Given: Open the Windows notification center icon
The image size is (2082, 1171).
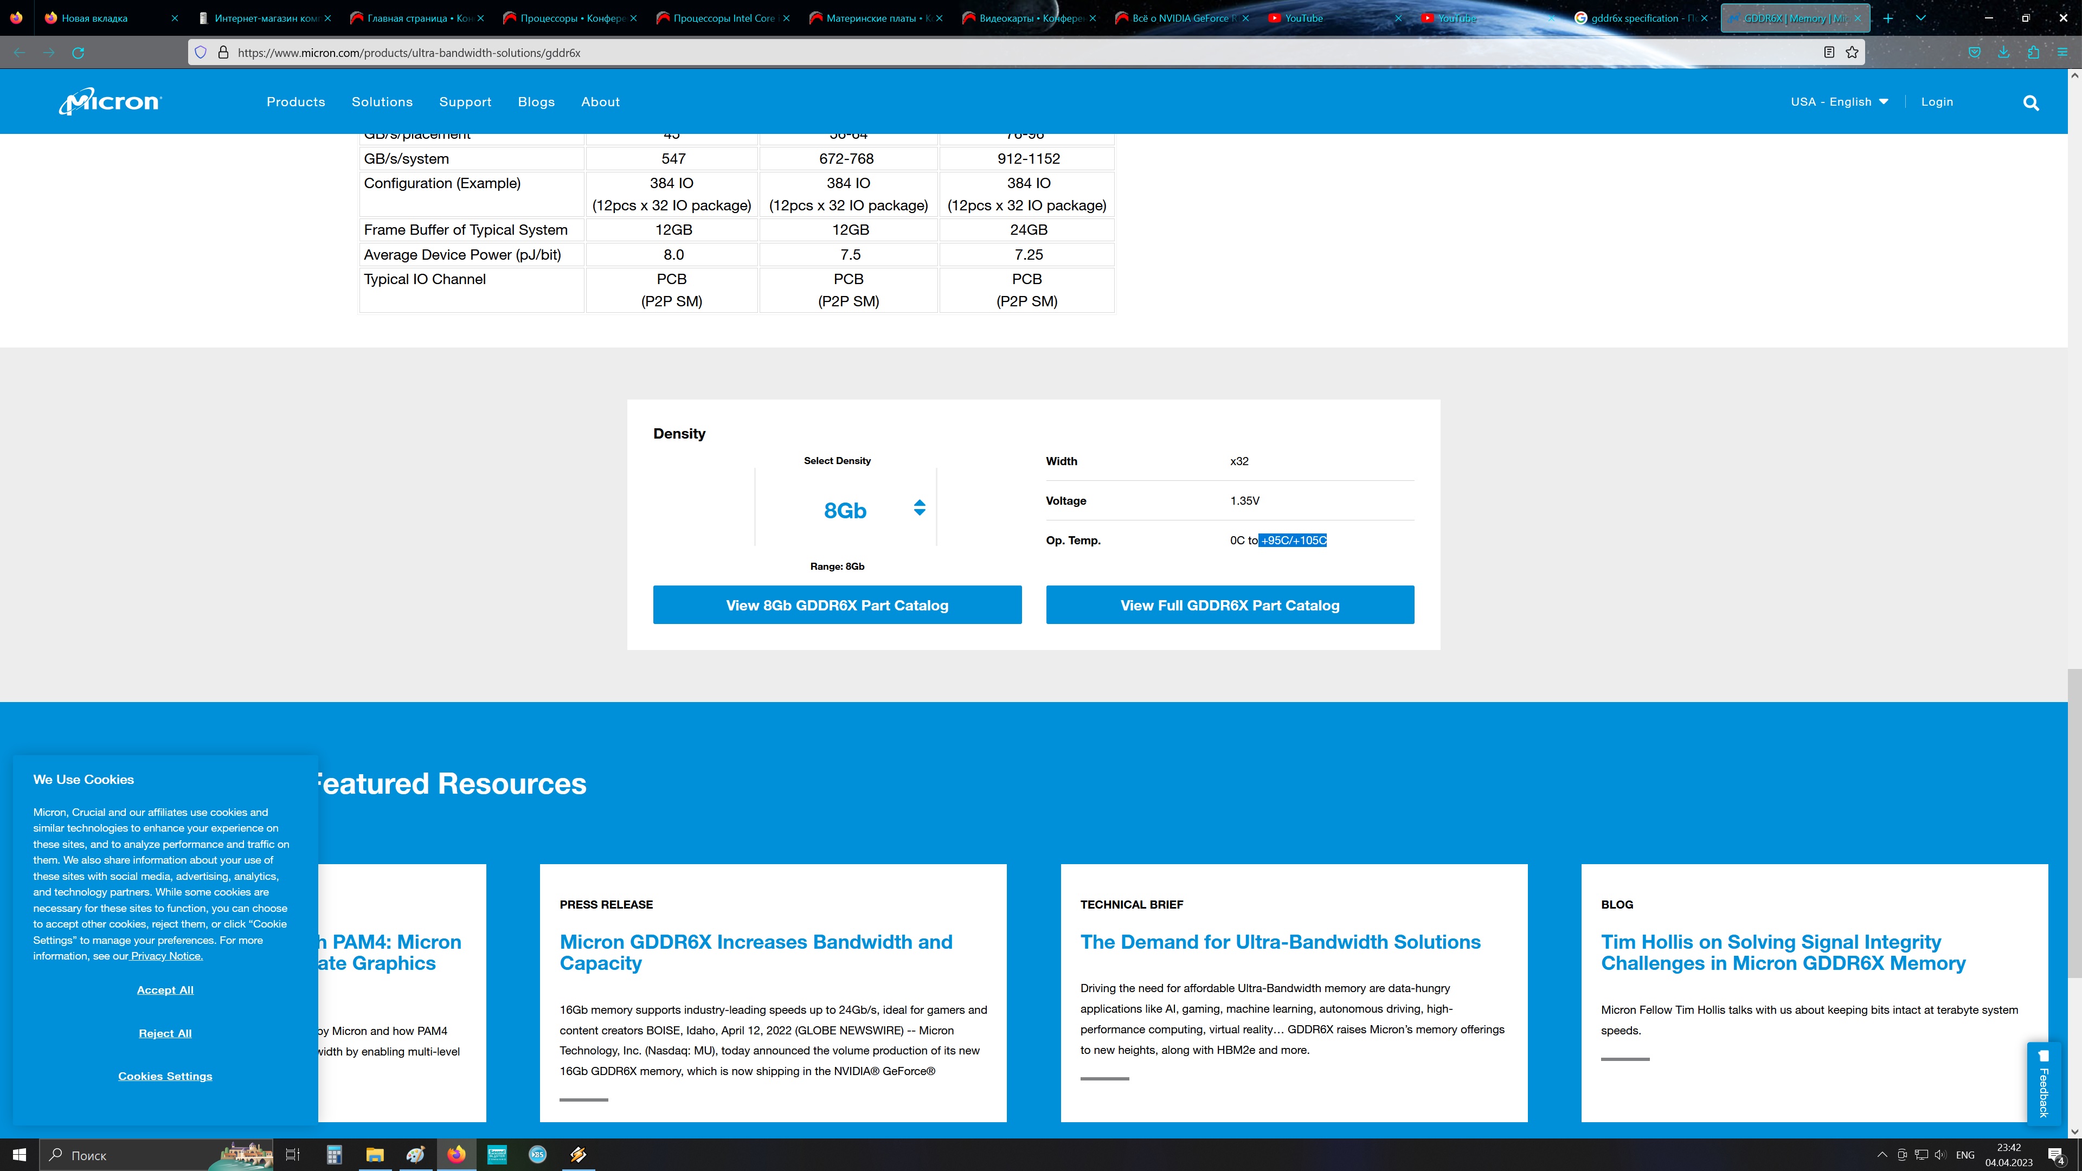Looking at the screenshot, I should pos(2056,1155).
